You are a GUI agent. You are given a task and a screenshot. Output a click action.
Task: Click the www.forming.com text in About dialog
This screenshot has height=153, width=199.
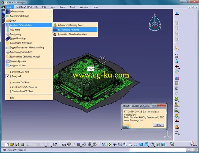(134, 120)
